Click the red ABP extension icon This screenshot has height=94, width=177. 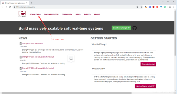(x=153, y=7)
